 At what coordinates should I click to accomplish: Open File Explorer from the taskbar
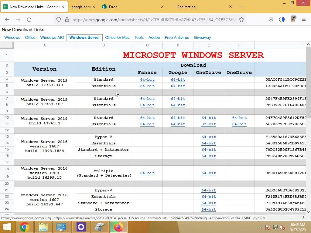pyautogui.click(x=43, y=227)
